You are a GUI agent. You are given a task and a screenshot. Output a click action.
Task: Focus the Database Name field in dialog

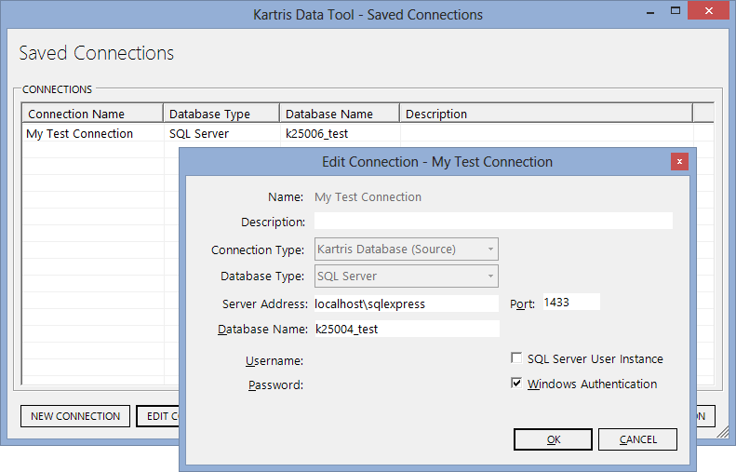(x=407, y=329)
